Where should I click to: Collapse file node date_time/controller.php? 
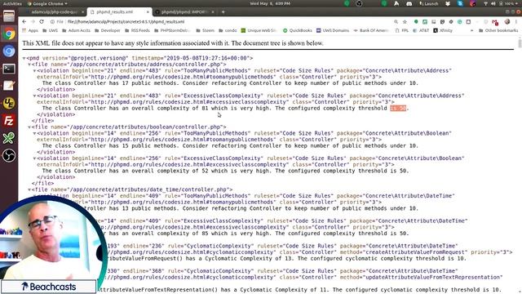29,190
